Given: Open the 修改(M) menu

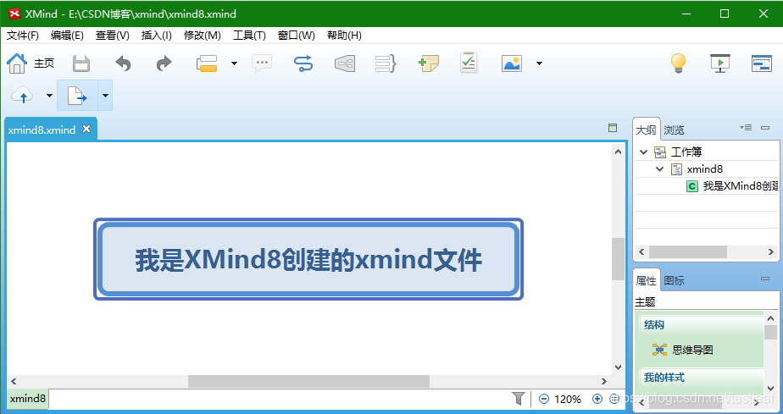Looking at the screenshot, I should (203, 36).
